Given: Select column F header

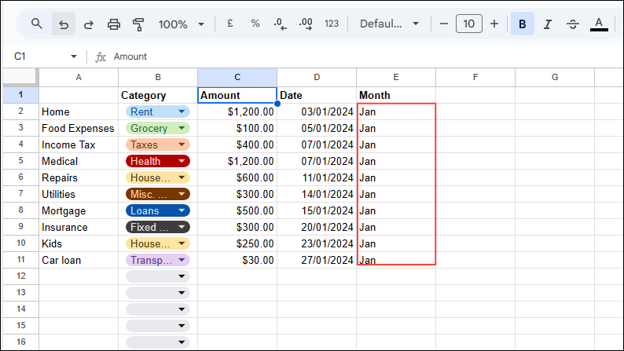Looking at the screenshot, I should click(475, 77).
